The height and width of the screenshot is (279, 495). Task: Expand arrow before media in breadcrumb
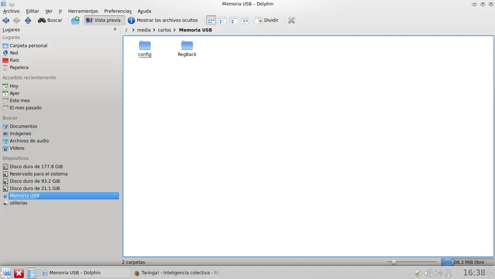[x=134, y=30]
